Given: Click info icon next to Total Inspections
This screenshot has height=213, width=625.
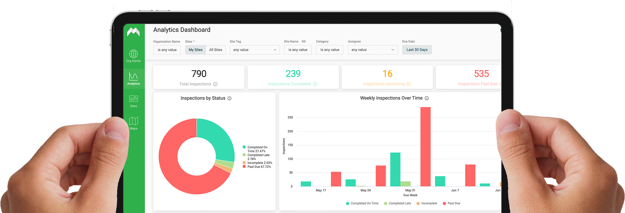Looking at the screenshot, I should pyautogui.click(x=215, y=84).
